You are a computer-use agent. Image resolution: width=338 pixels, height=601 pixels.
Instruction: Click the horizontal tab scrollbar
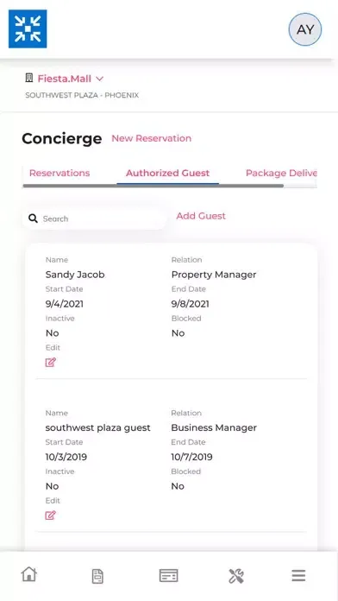[153, 186]
